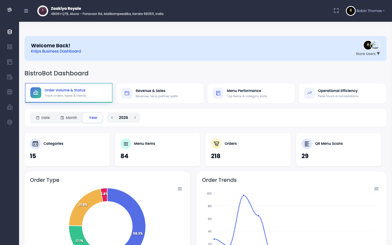Click the 2026 year value
The width and height of the screenshot is (392, 245).
[x=123, y=118]
